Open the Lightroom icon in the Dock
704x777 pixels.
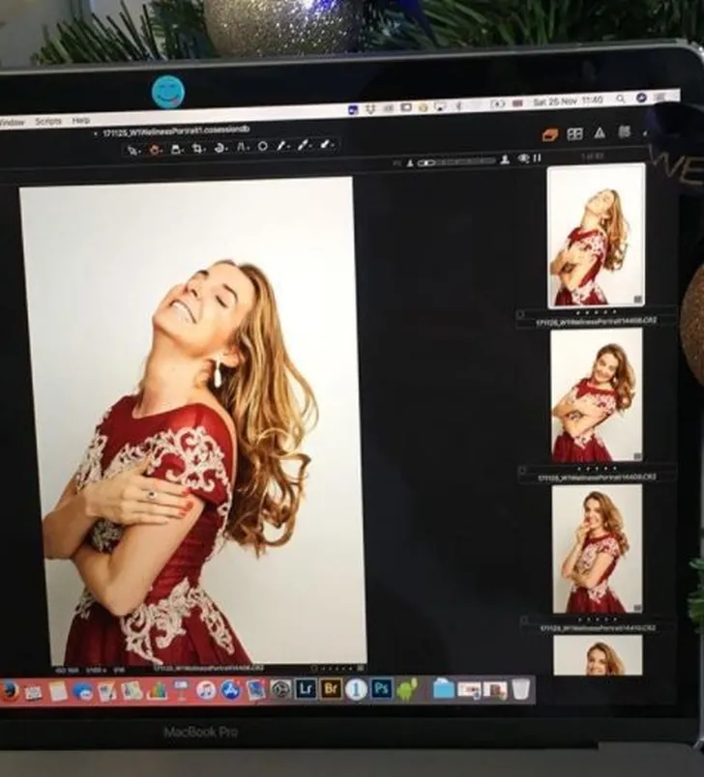pyautogui.click(x=306, y=689)
